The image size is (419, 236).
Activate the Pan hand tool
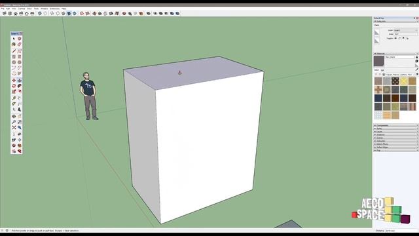pos(20,117)
